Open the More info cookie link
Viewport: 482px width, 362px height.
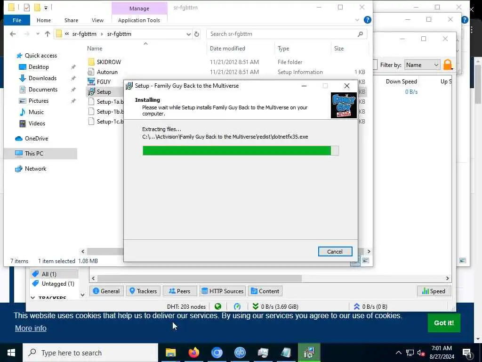point(31,329)
